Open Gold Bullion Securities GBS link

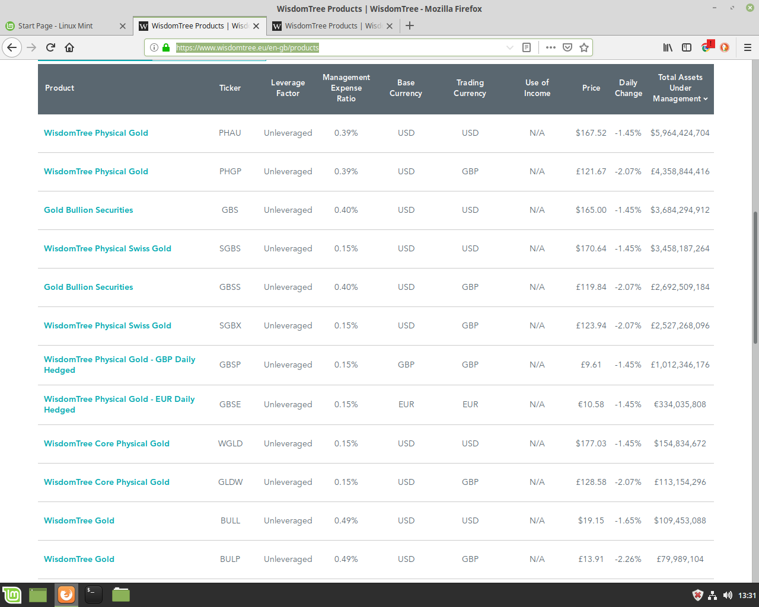[x=88, y=210]
